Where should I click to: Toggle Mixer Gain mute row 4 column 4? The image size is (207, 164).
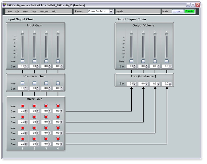pyautogui.click(x=58, y=139)
